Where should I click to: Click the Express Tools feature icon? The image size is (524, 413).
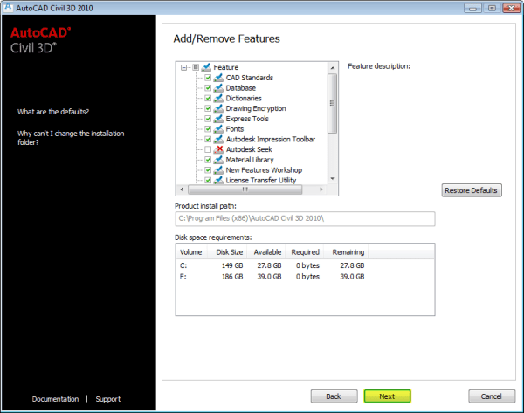[218, 119]
